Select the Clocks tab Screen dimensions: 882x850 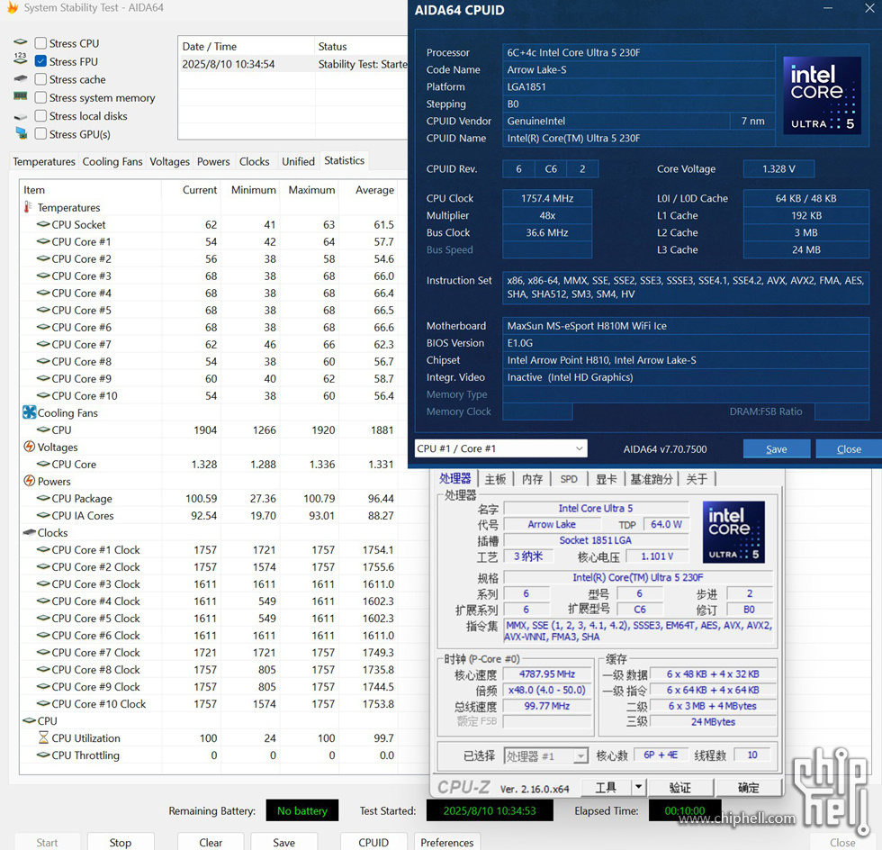click(254, 161)
